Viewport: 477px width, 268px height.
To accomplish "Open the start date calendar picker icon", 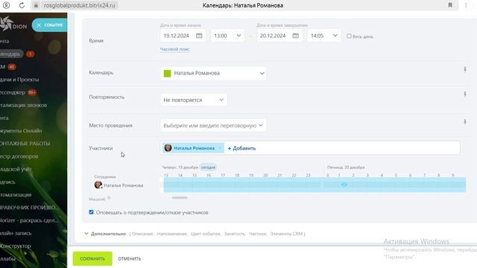I will pyautogui.click(x=199, y=36).
